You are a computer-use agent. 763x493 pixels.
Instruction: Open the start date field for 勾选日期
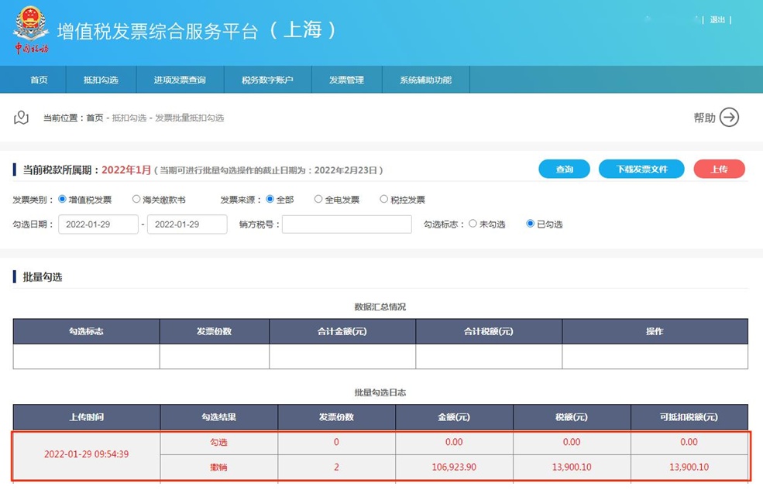(x=98, y=224)
